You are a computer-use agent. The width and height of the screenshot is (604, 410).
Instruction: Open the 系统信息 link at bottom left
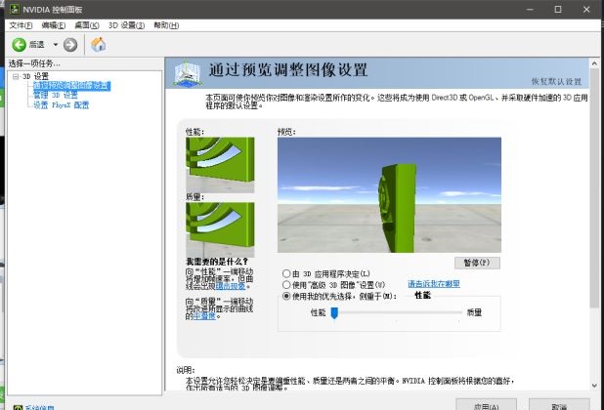[39, 407]
